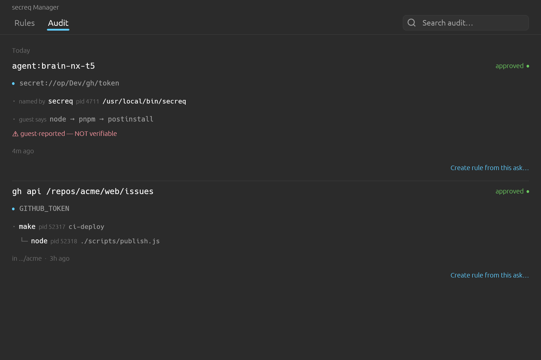Click blue bullet beside GITHUB_TOKEN
Image resolution: width=541 pixels, height=360 pixels.
click(13, 209)
